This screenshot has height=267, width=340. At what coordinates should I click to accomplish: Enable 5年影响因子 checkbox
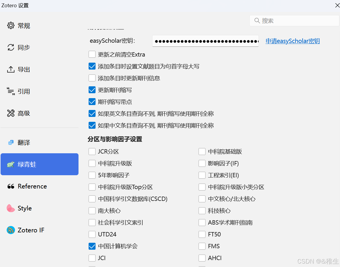92,175
